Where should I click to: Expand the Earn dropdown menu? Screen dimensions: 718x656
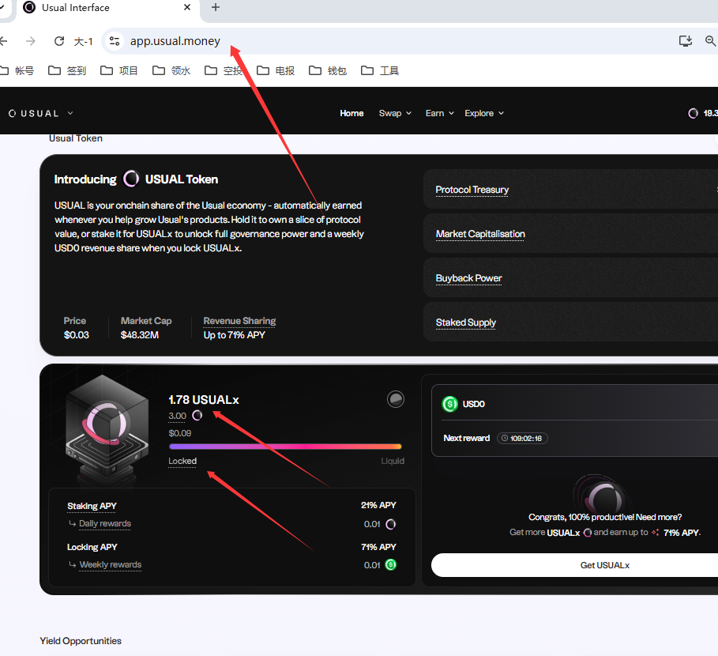tap(439, 113)
